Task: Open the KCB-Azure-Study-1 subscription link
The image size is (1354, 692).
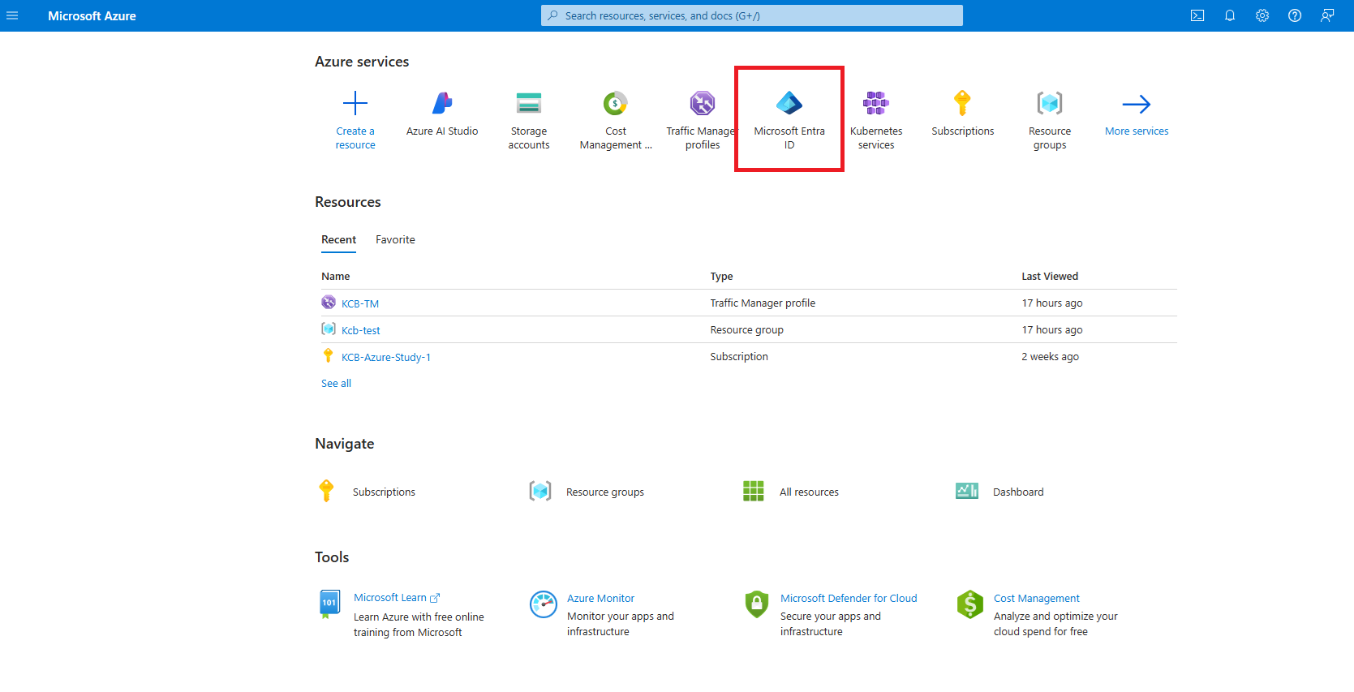Action: tap(386, 357)
